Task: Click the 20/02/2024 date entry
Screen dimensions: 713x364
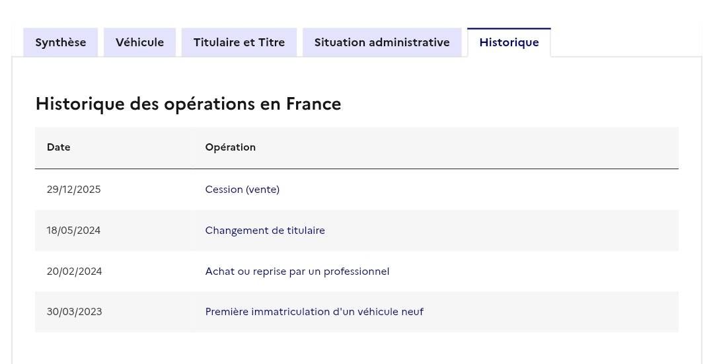Action: (x=75, y=272)
